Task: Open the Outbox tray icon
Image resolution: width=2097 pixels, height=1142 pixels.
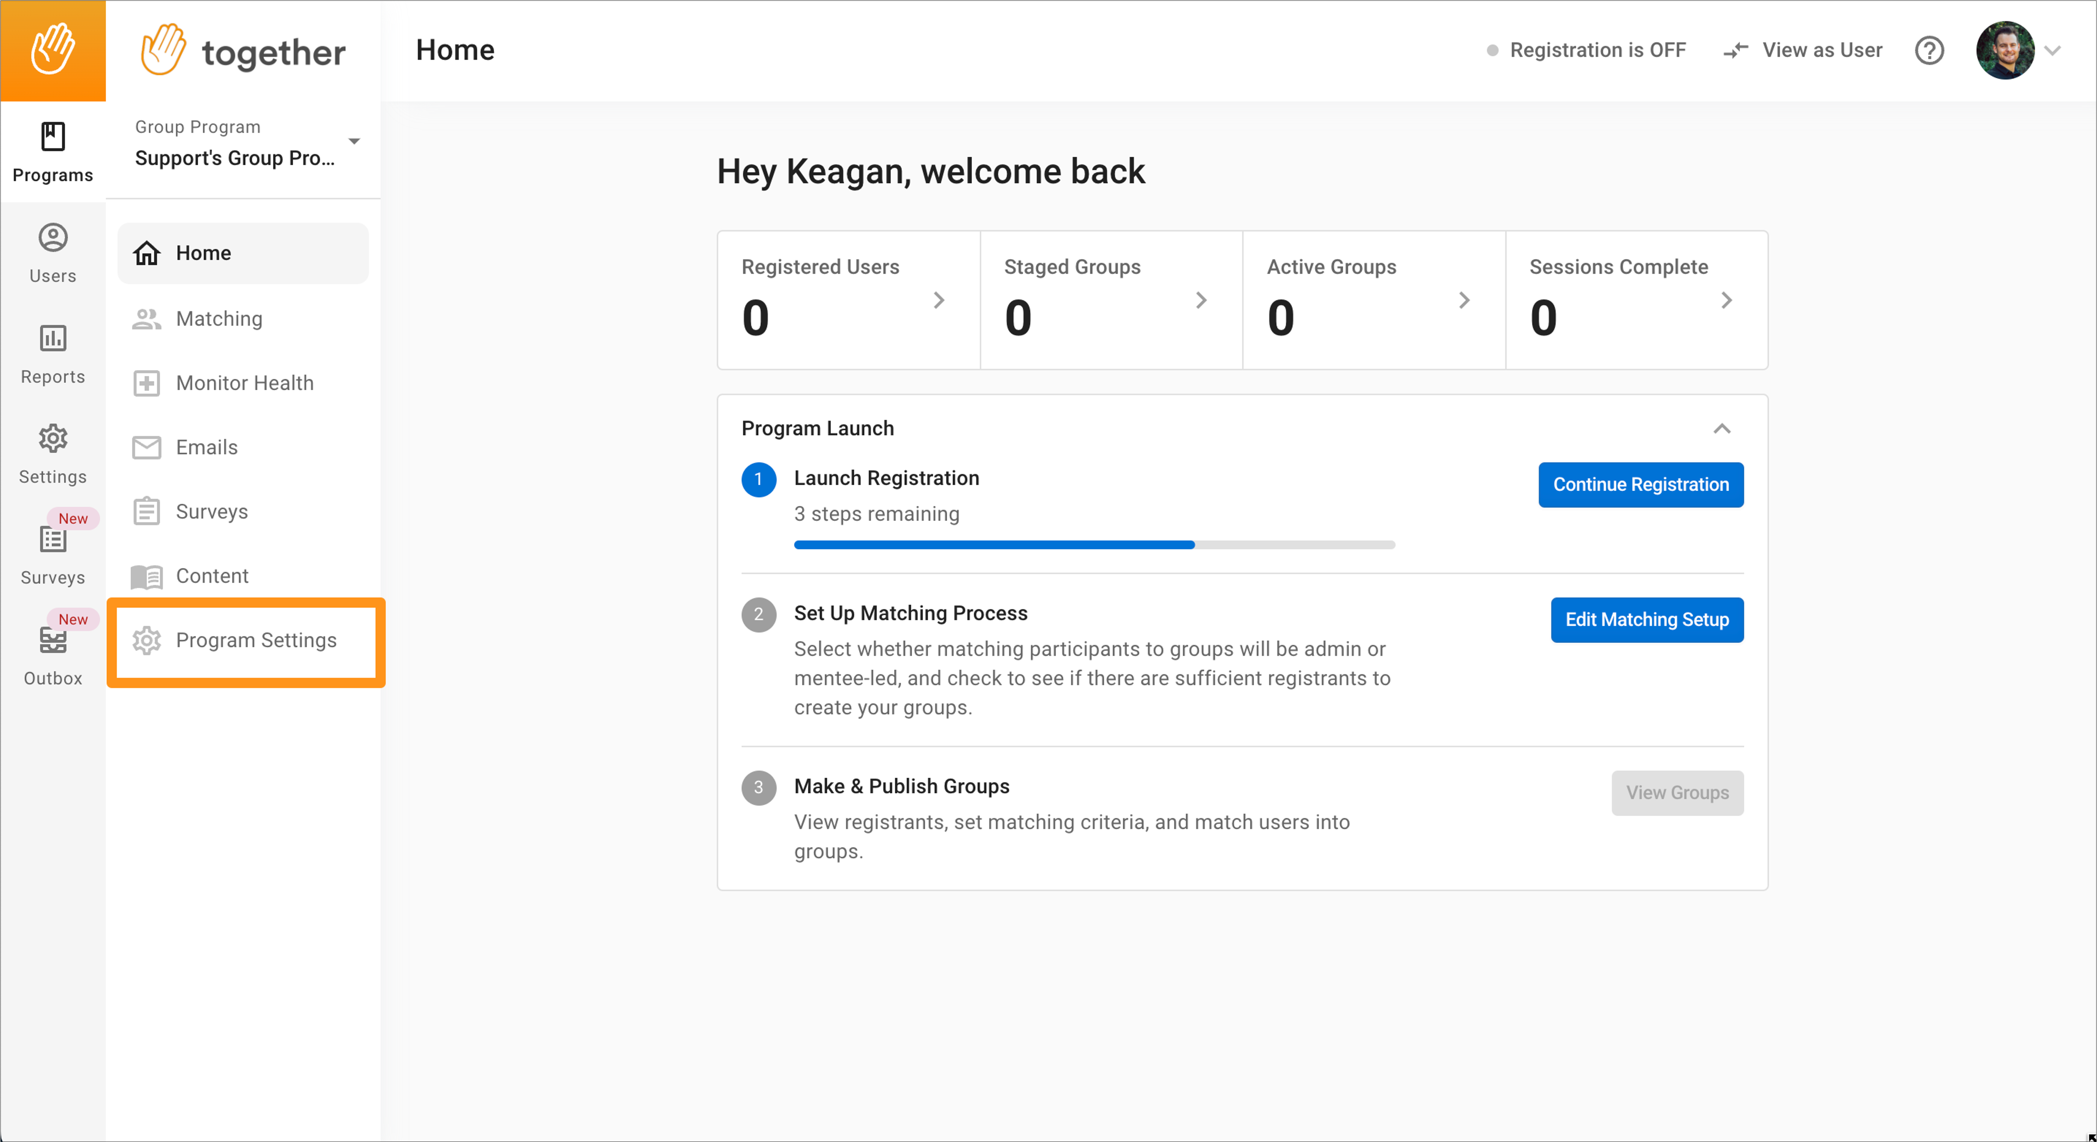Action: (53, 641)
